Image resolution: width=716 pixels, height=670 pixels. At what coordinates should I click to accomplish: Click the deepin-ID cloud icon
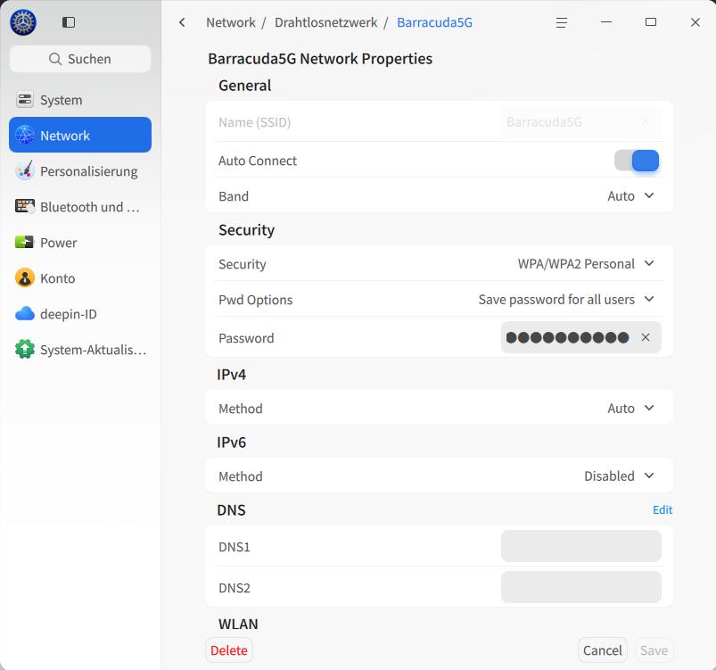pos(25,313)
